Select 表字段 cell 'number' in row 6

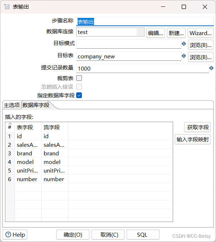pos(28,179)
